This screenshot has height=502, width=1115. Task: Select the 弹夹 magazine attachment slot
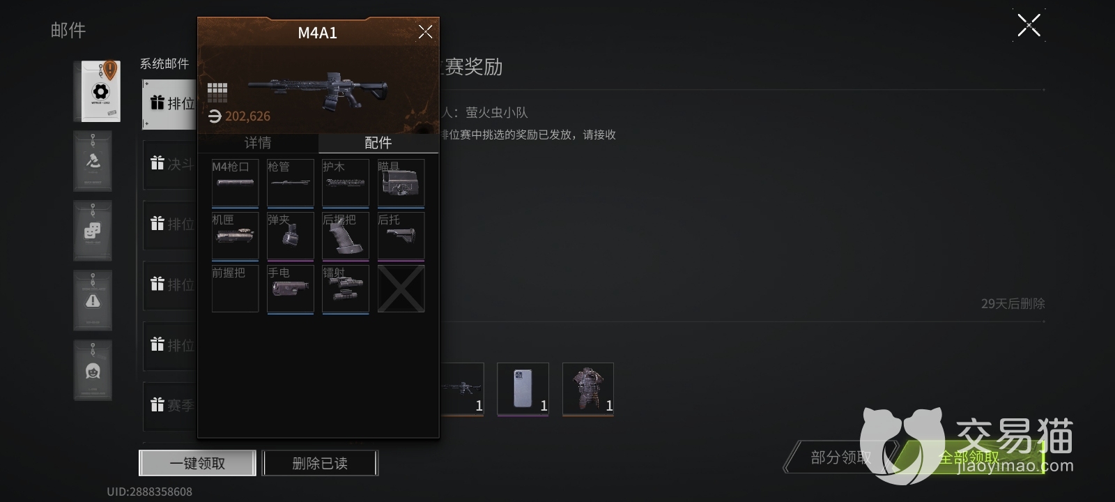coord(290,236)
